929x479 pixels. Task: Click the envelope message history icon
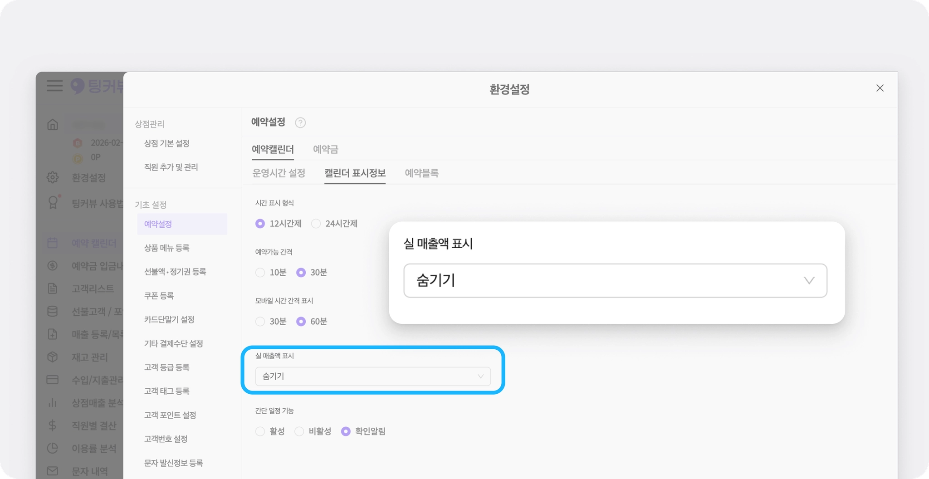click(53, 471)
